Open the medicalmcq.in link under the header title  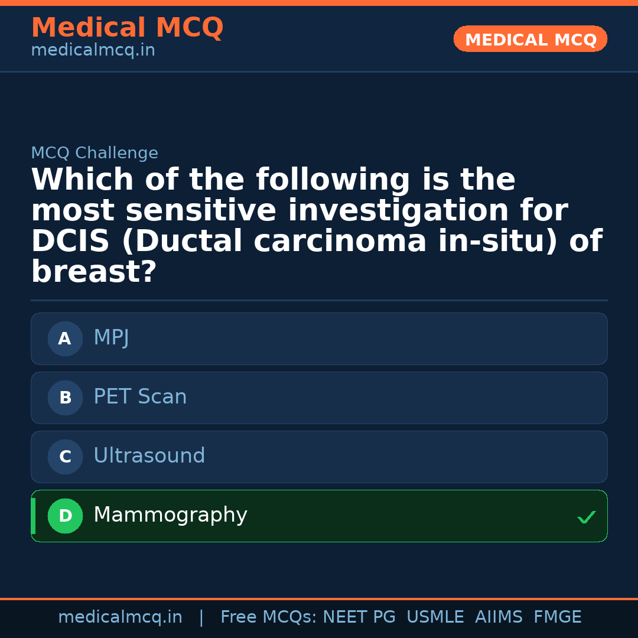(x=93, y=51)
